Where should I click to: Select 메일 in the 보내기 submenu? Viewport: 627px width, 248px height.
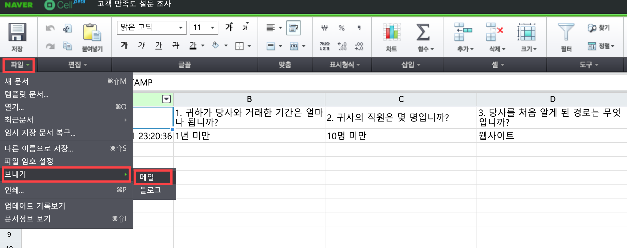click(154, 177)
